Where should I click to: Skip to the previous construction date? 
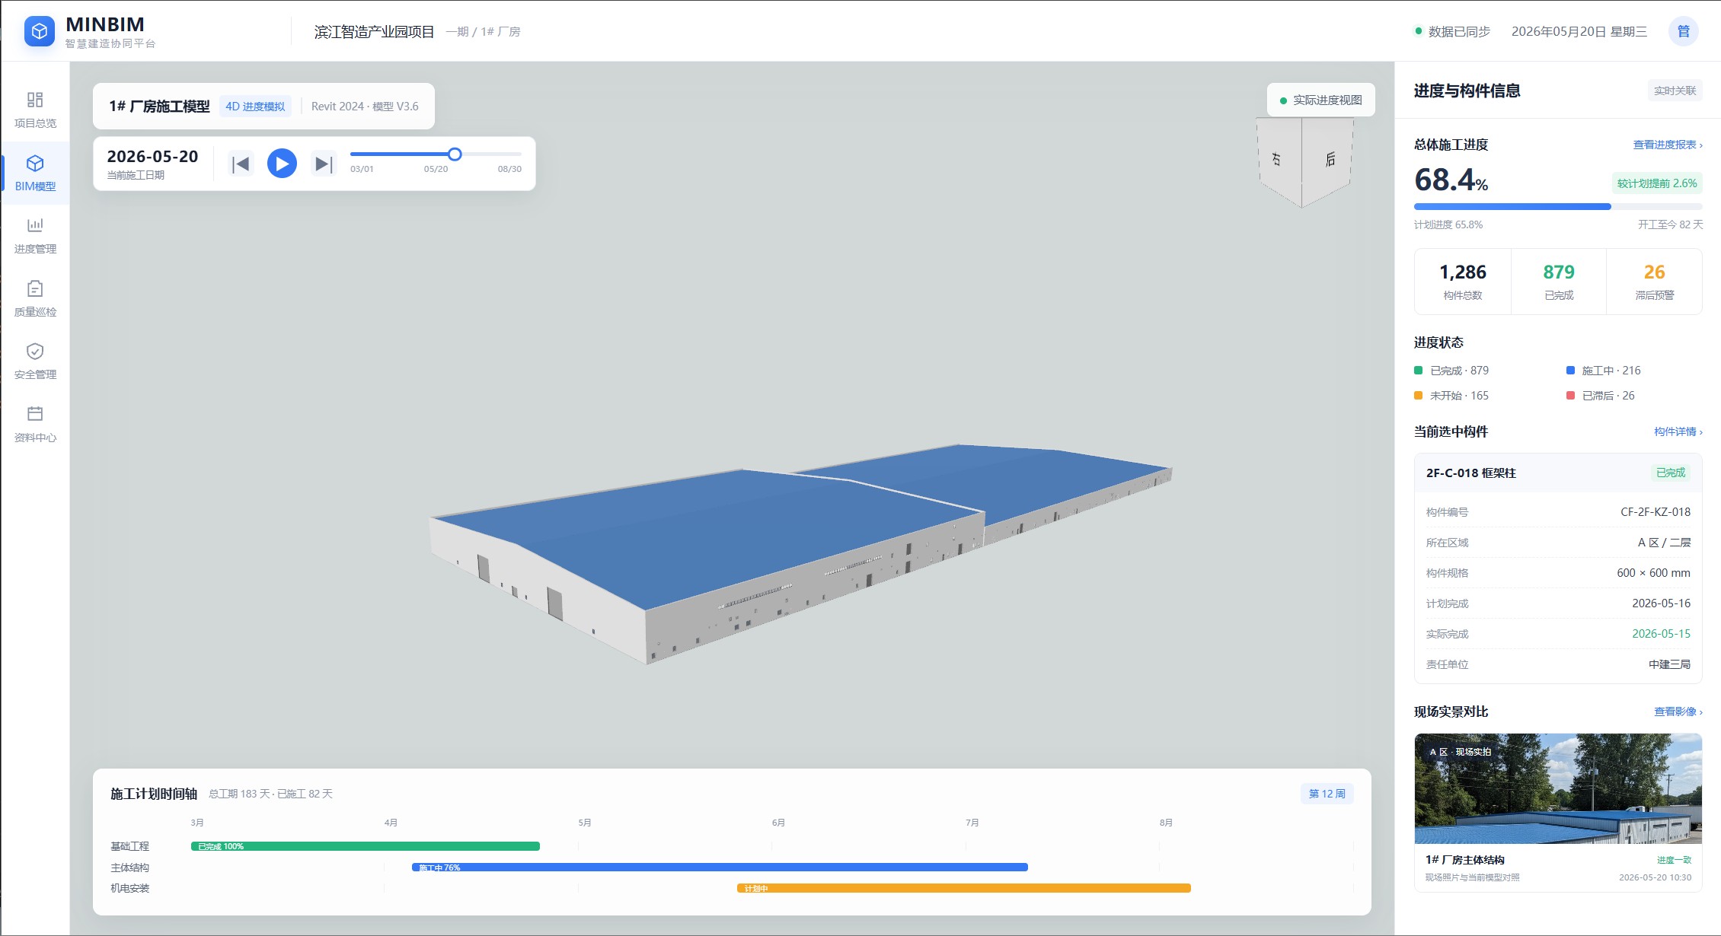pyautogui.click(x=241, y=164)
